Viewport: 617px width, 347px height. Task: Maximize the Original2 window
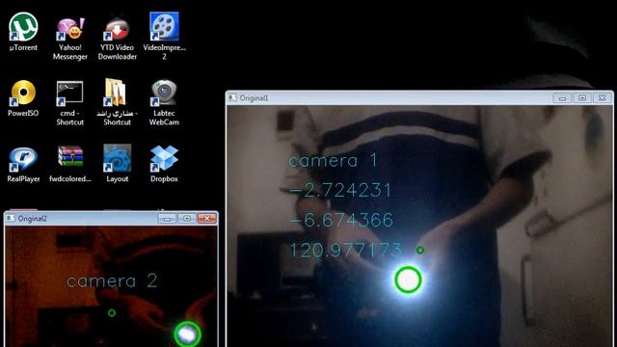tap(187, 219)
